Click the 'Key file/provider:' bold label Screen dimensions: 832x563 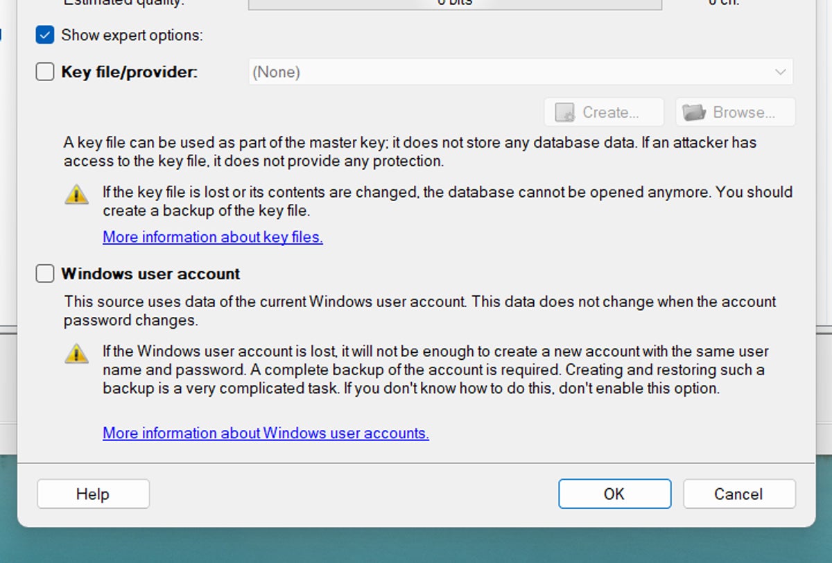tap(130, 72)
